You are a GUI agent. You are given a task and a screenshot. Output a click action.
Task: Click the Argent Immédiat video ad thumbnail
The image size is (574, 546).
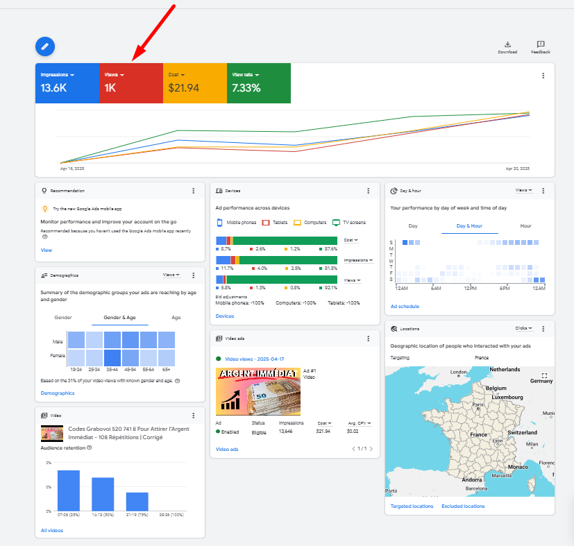(x=258, y=392)
